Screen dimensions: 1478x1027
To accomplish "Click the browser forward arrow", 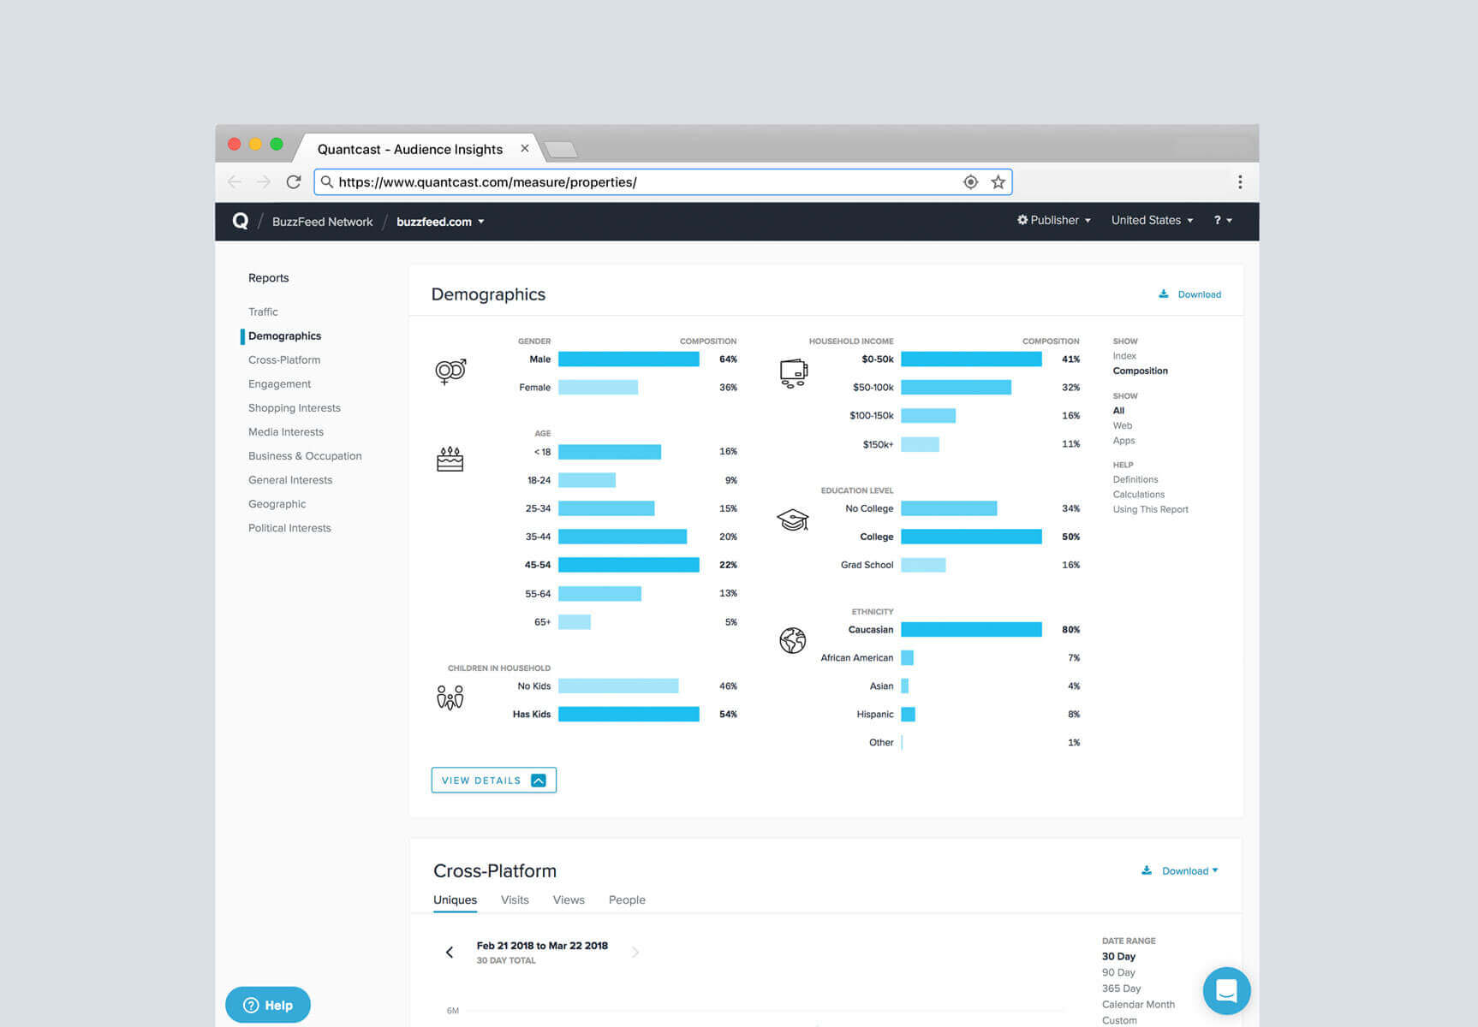I will pos(264,181).
